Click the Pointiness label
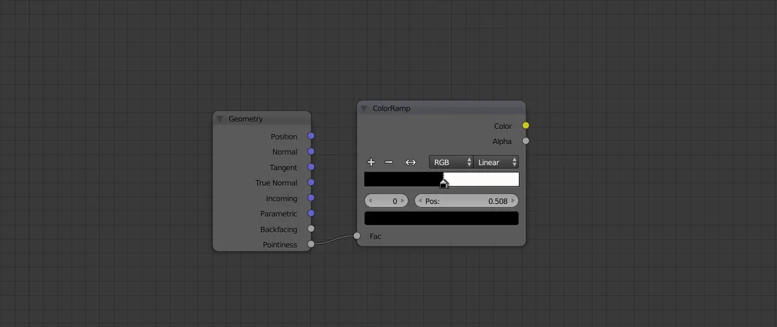This screenshot has height=327, width=777. [280, 245]
